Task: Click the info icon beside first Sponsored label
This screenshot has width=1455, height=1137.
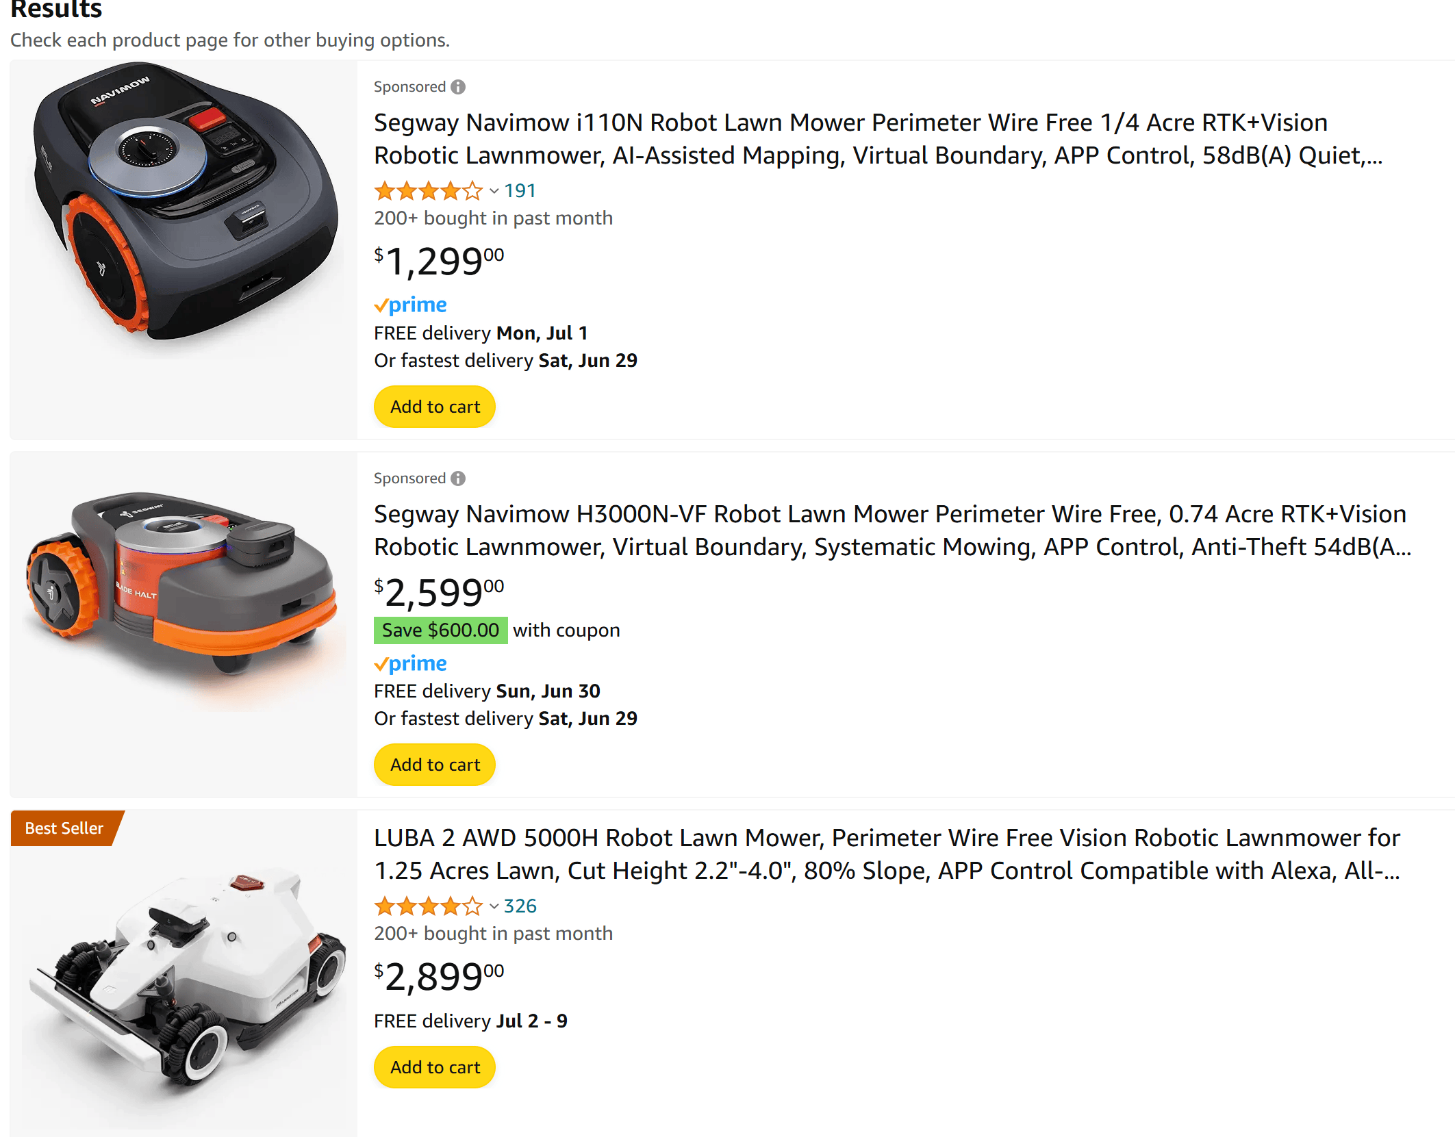Action: click(458, 87)
